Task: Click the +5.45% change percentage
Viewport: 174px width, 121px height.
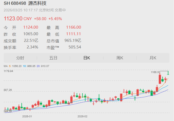Action: click(x=55, y=19)
